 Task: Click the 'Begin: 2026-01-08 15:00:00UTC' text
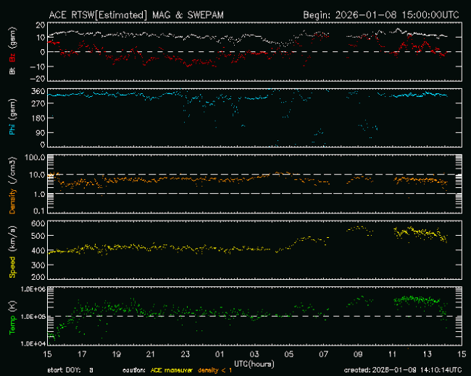381,15
